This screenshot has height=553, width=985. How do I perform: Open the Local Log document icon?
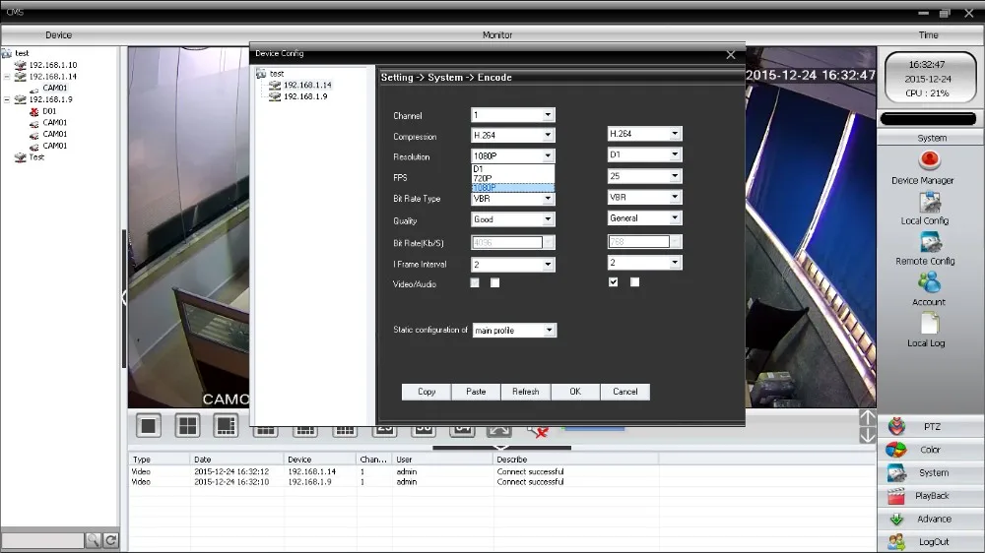929,324
